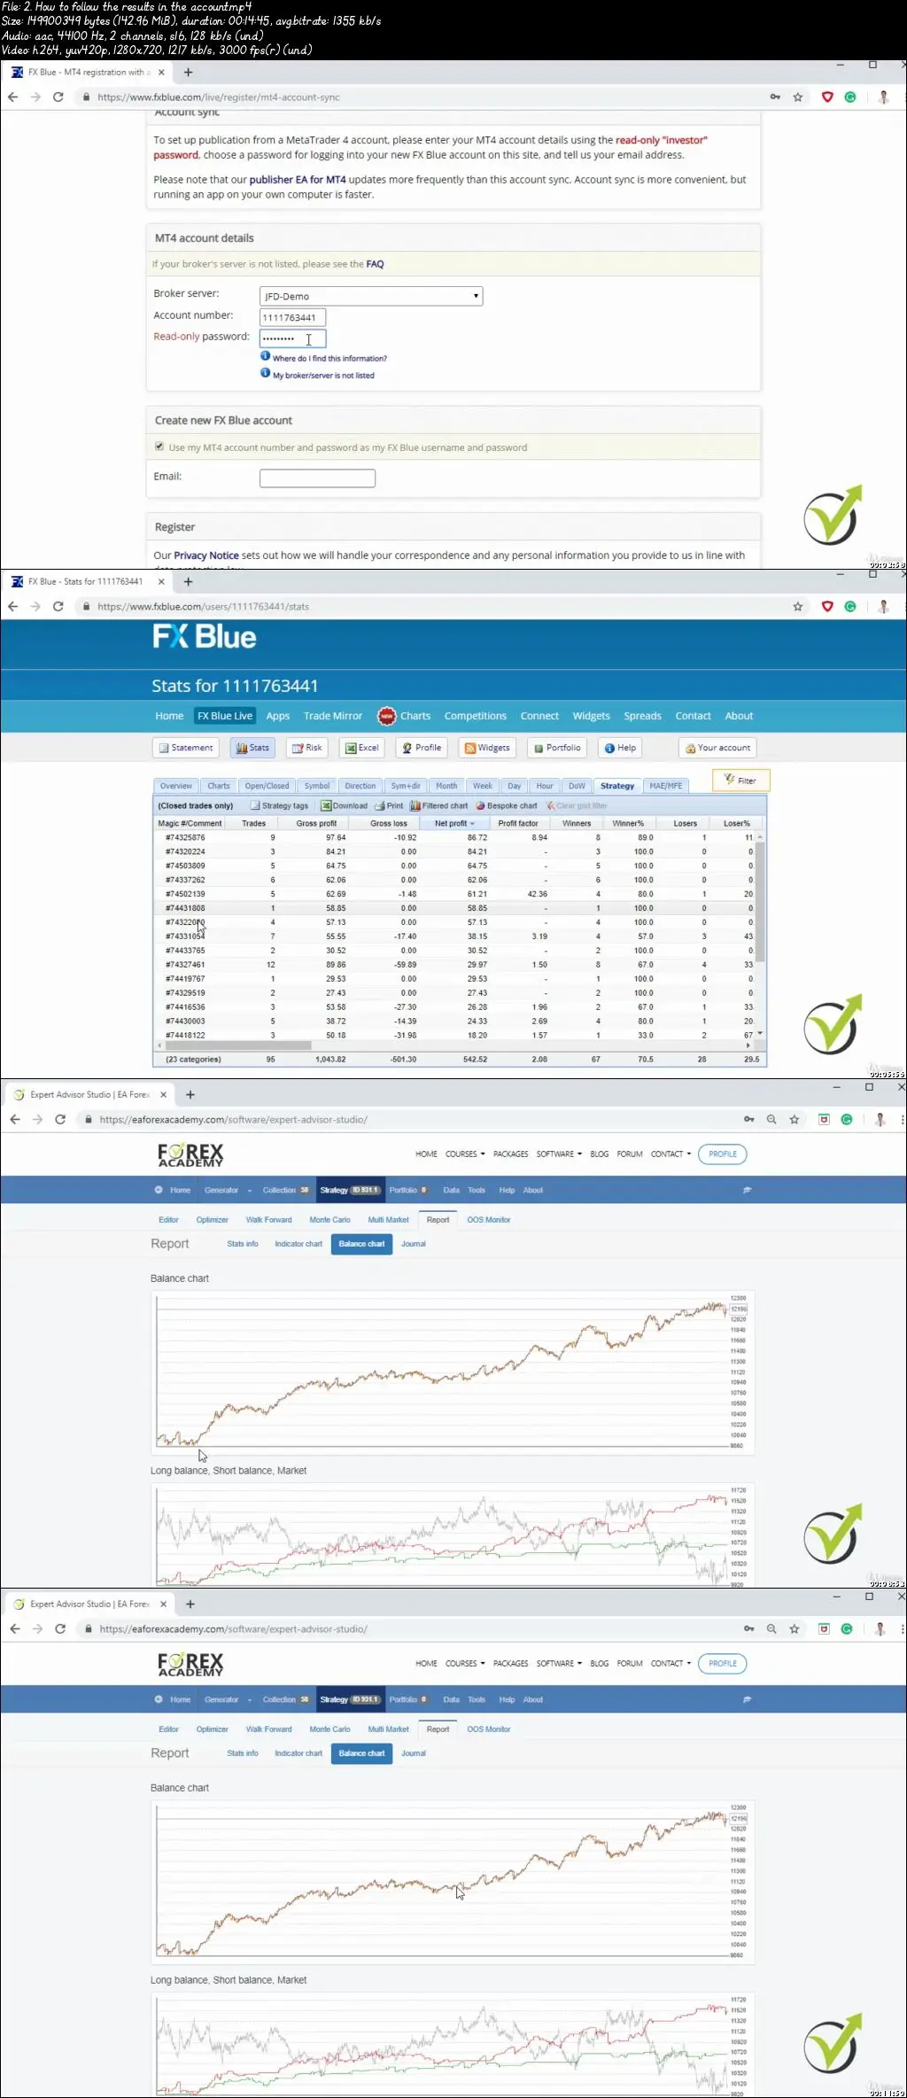Click the Help toolbar button
The image size is (907, 2098).
[x=620, y=748]
